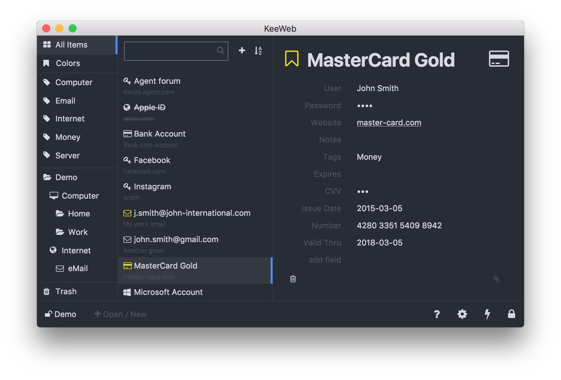
Task: Select MasterCard Gold in the list
Action: 195,270
